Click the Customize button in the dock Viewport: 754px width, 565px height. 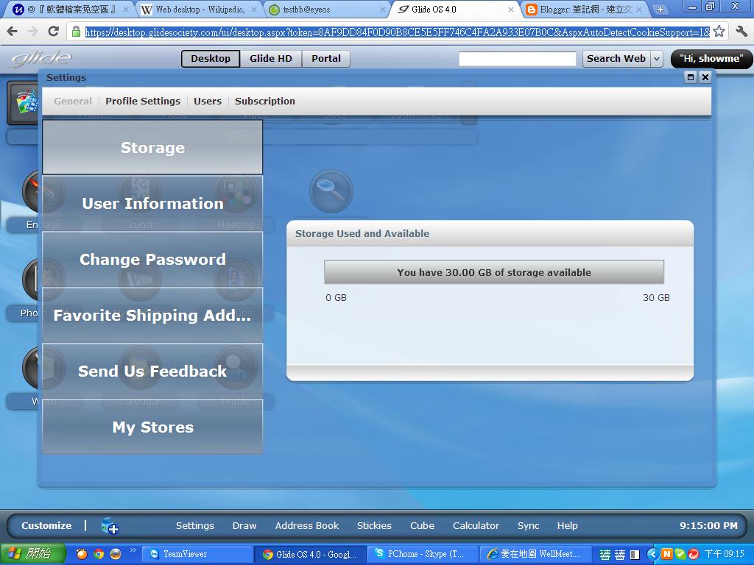46,525
